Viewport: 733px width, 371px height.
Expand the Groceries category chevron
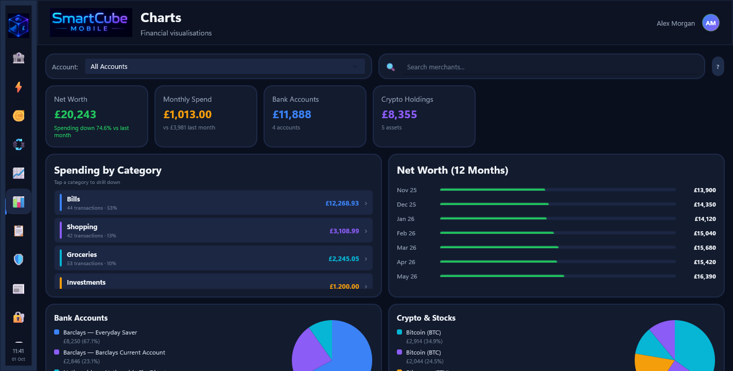(x=366, y=259)
